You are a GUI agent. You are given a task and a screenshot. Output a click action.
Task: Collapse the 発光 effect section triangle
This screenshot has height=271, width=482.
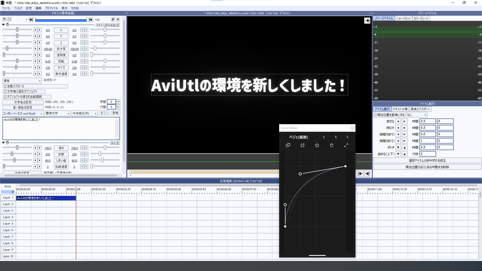click(4, 143)
